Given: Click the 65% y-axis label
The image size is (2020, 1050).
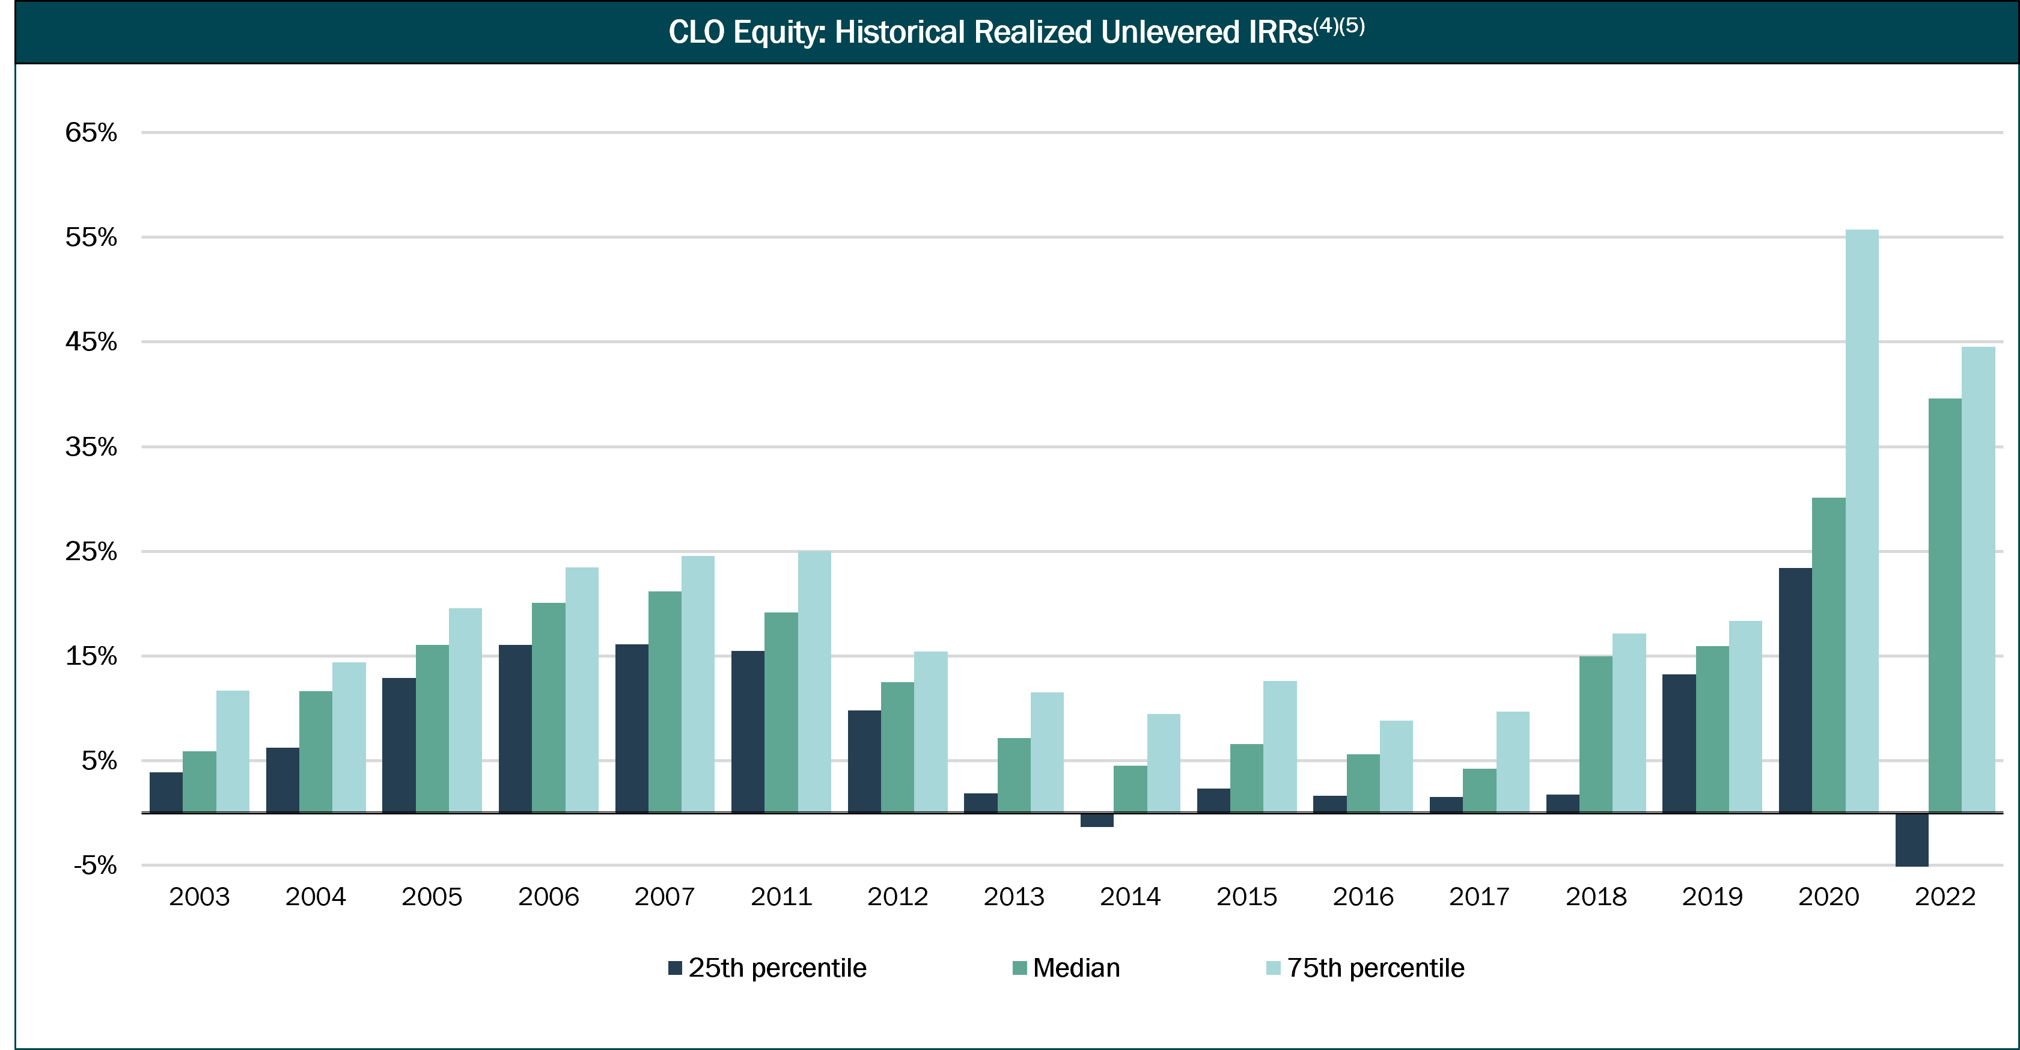Looking at the screenshot, I should [x=91, y=132].
